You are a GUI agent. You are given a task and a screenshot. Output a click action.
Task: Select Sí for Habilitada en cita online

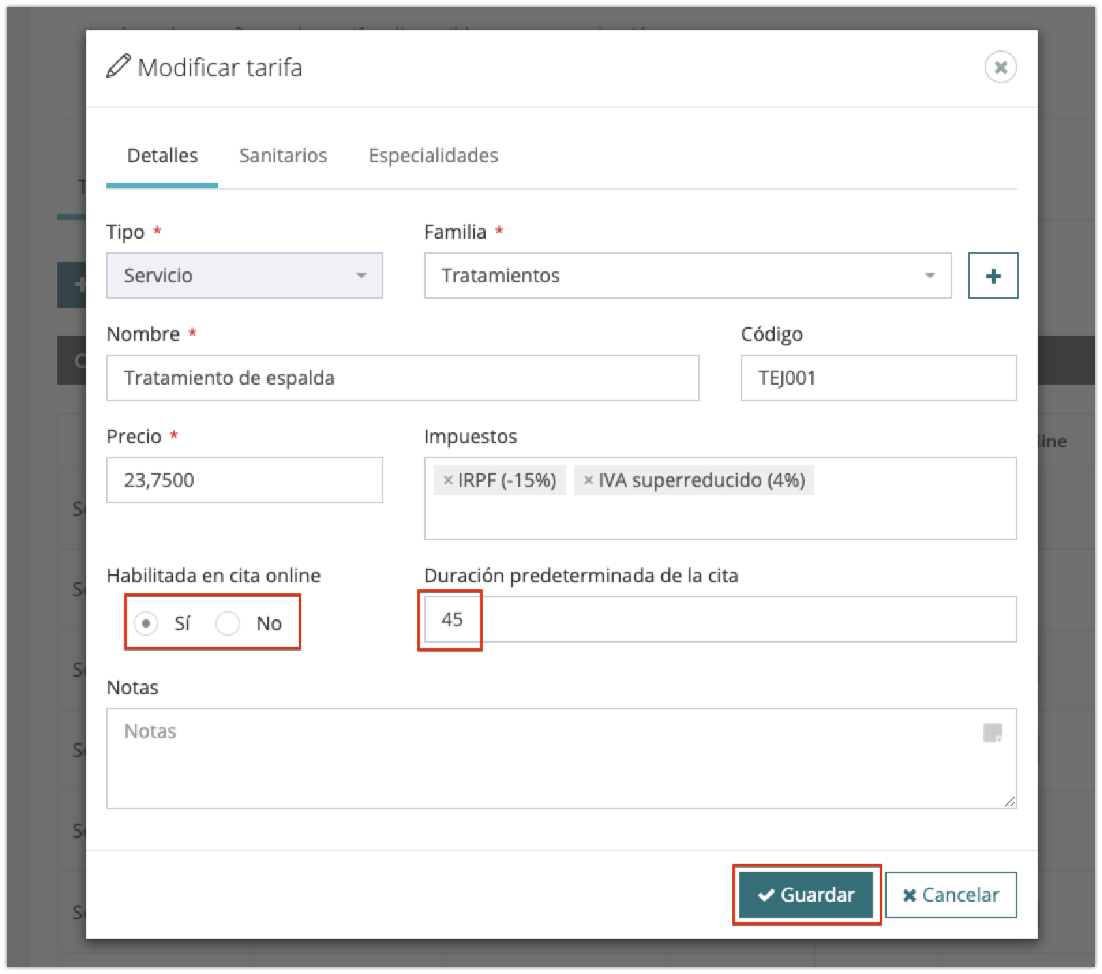146,623
